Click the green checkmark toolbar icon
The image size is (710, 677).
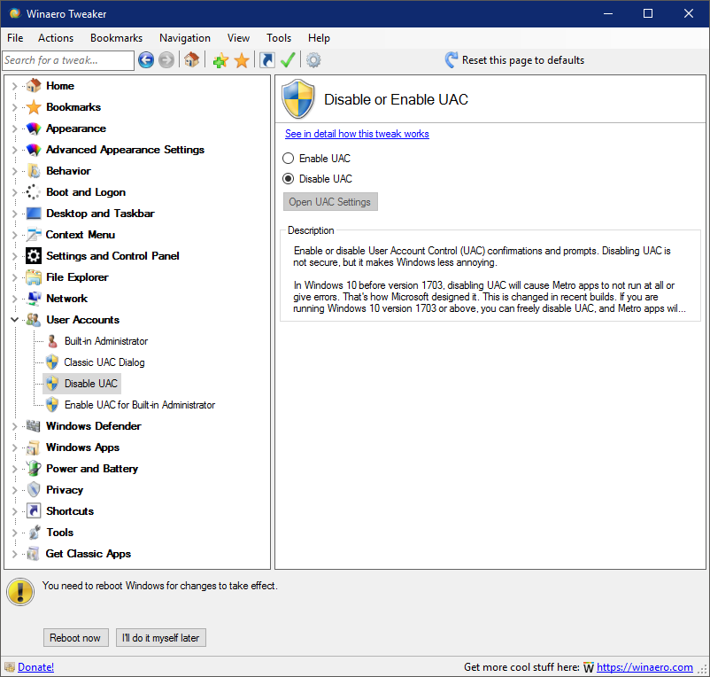[x=288, y=60]
